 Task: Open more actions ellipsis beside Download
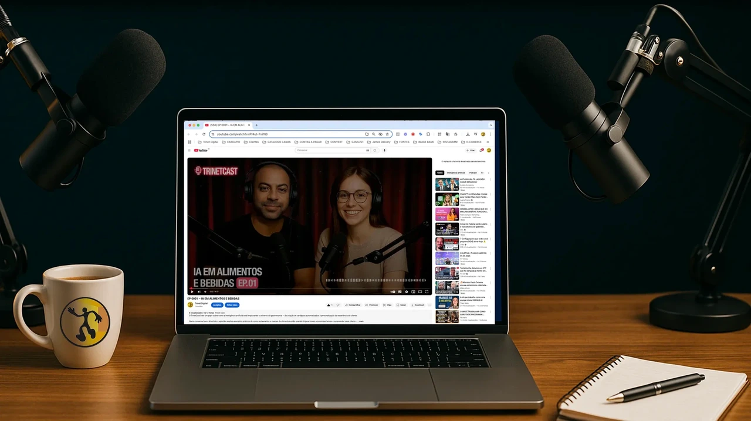pos(429,305)
